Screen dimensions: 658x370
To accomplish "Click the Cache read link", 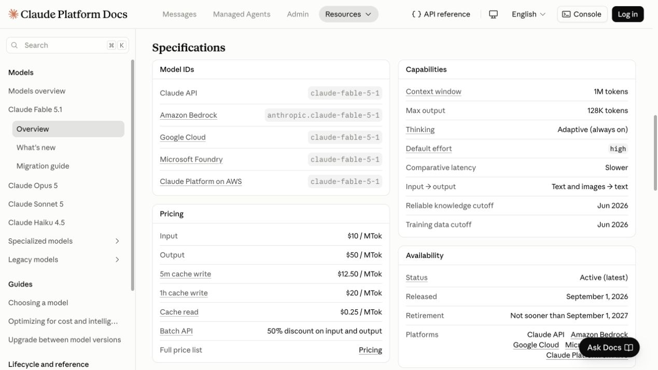I will pyautogui.click(x=179, y=312).
